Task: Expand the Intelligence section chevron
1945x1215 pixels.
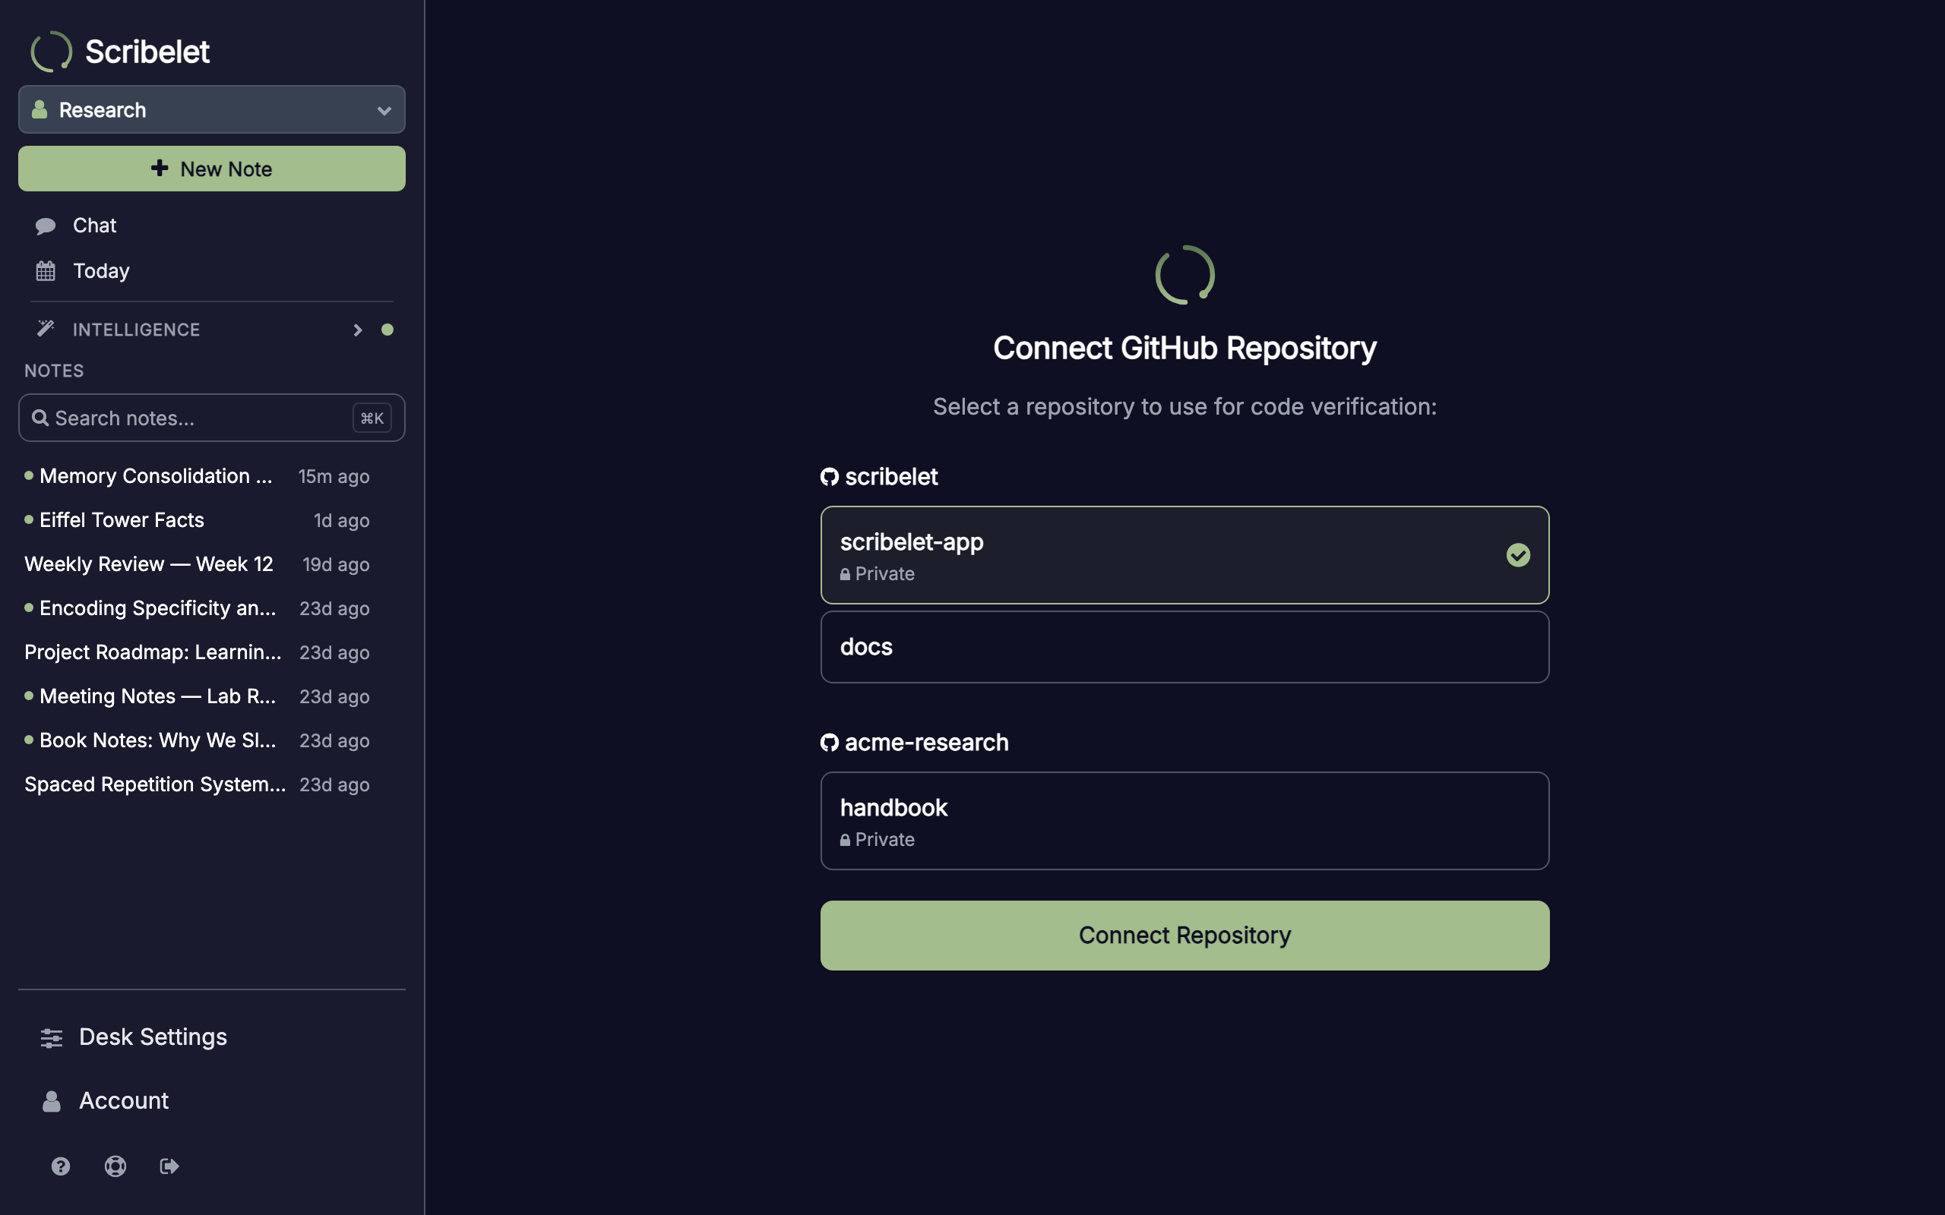Action: tap(358, 330)
